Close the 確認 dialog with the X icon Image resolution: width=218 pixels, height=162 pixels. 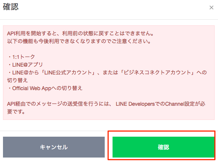click(211, 7)
